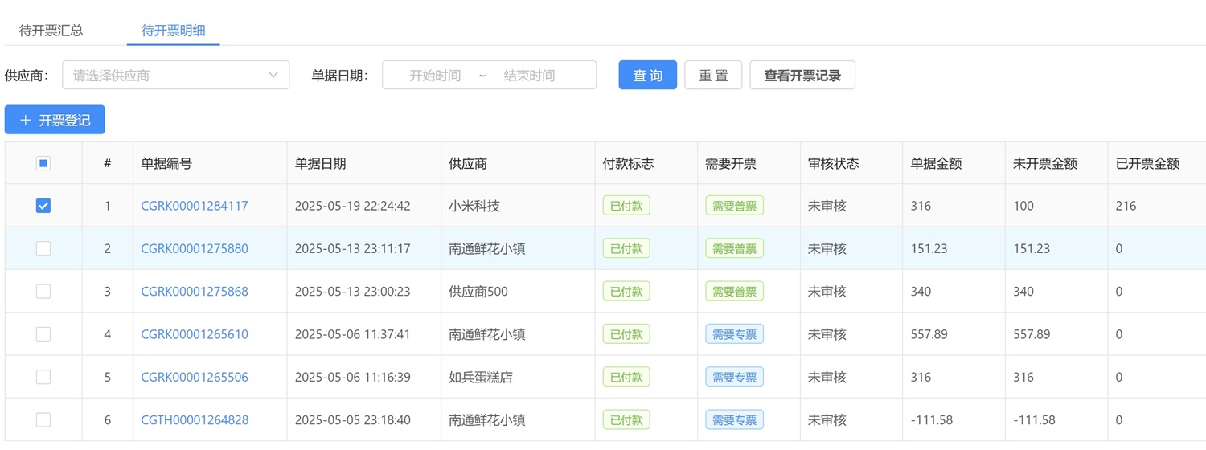The height and width of the screenshot is (450, 1206).
Task: Click the 340 uninvoiced amount cell
Action: (x=1023, y=291)
